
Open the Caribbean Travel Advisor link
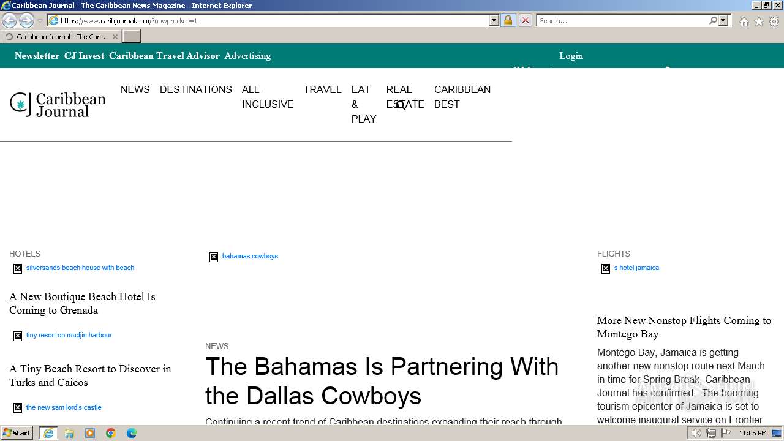(164, 56)
